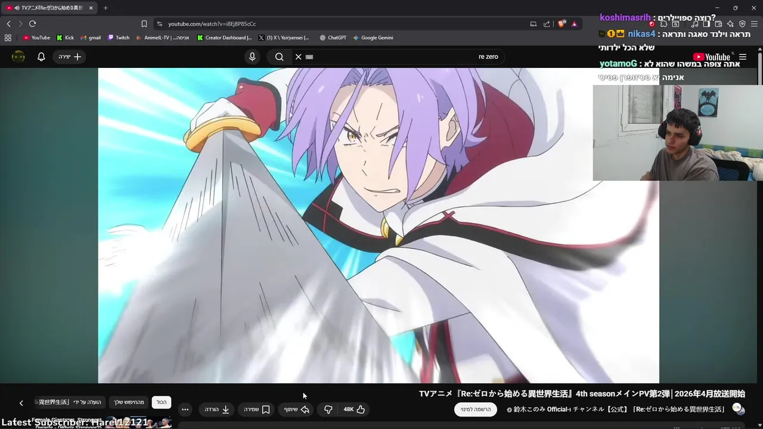This screenshot has height=429, width=763.
Task: Open a new browser tab with plus button
Action: click(x=106, y=8)
